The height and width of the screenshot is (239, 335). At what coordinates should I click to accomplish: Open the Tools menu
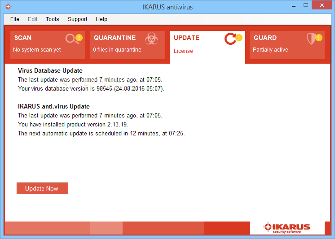(53, 19)
